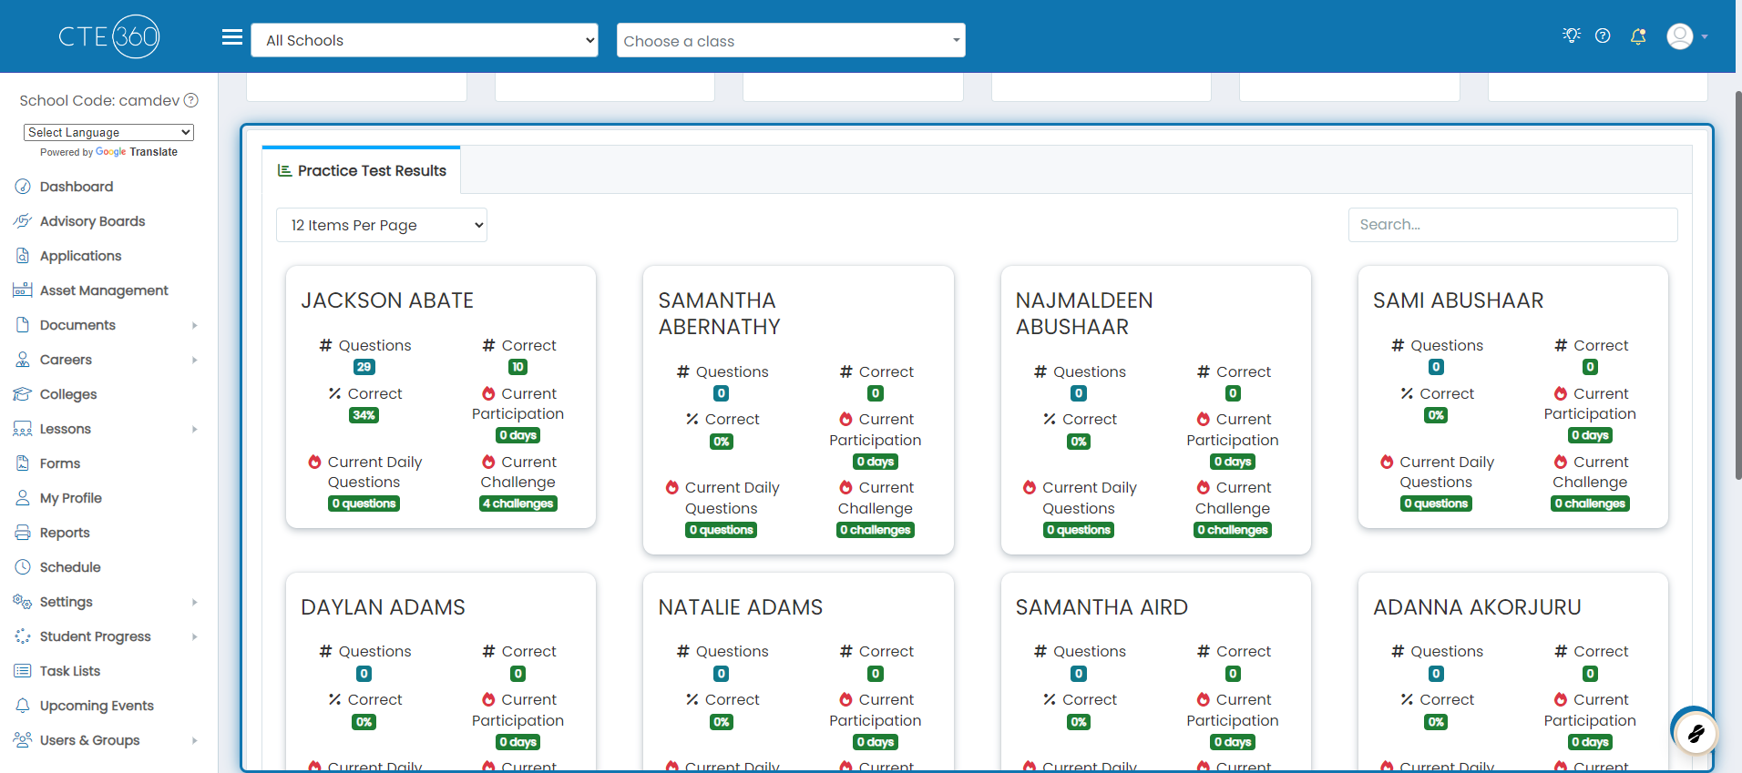This screenshot has width=1742, height=773.
Task: Go to Dashboard in sidebar
Action: click(x=77, y=187)
